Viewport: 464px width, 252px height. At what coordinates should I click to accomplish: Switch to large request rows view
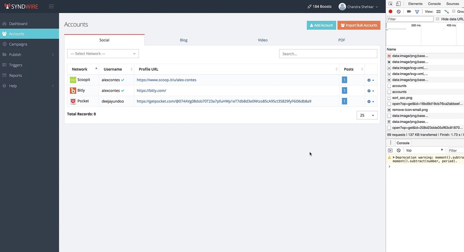click(x=438, y=12)
